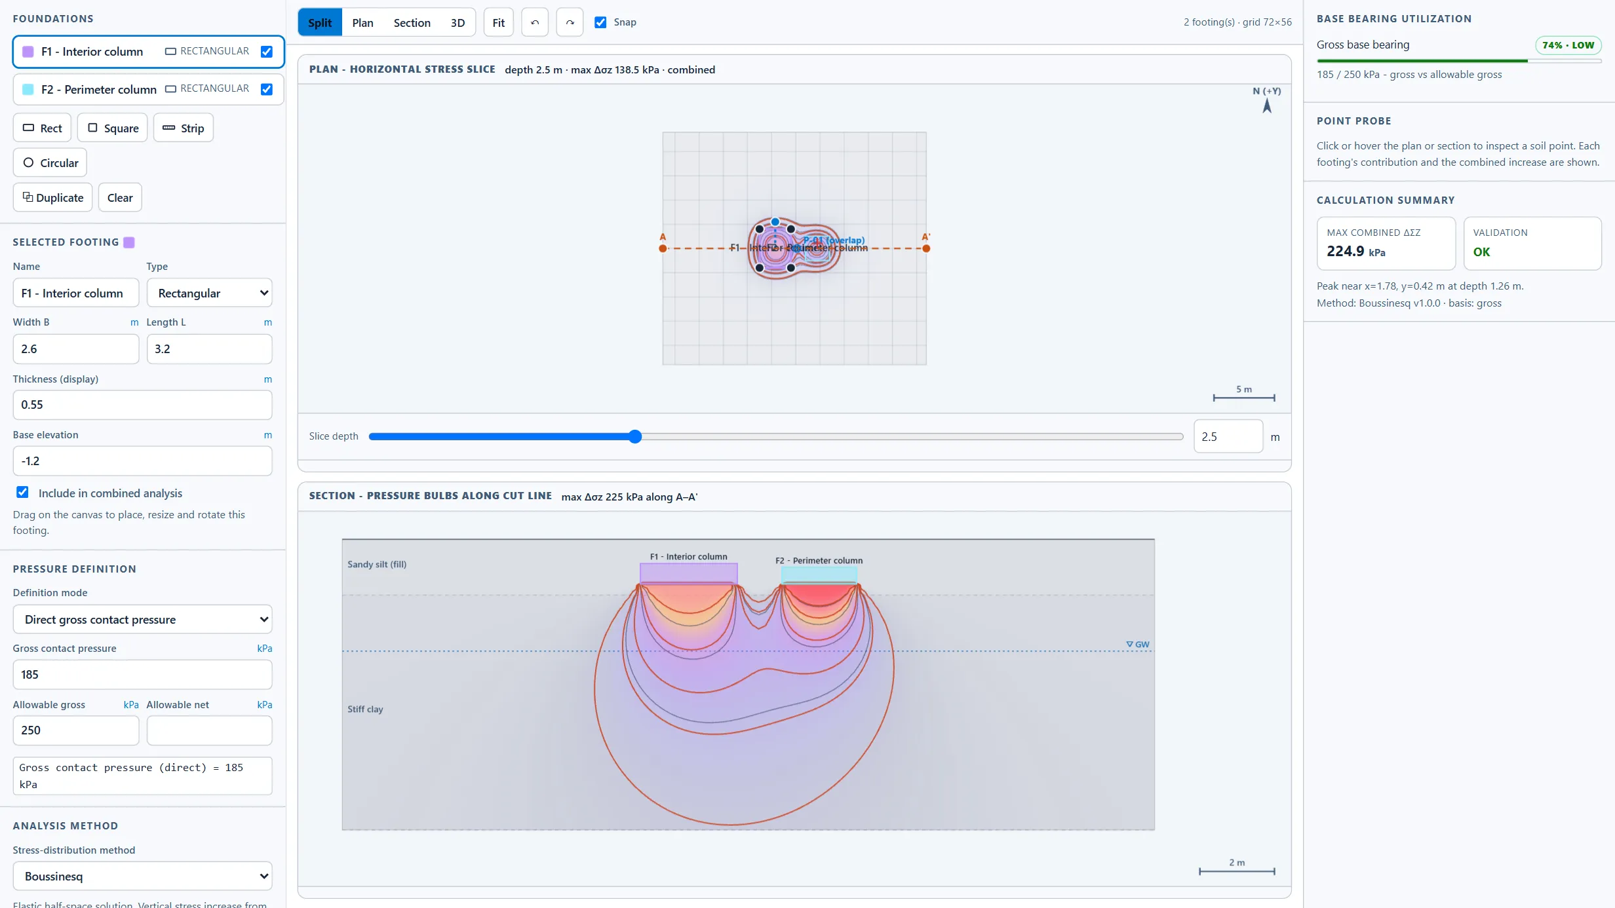Add a Square footing
The image size is (1615, 908).
pos(113,128)
